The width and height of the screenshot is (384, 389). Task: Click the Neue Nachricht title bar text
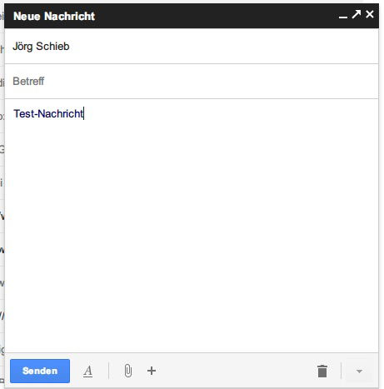pos(54,16)
